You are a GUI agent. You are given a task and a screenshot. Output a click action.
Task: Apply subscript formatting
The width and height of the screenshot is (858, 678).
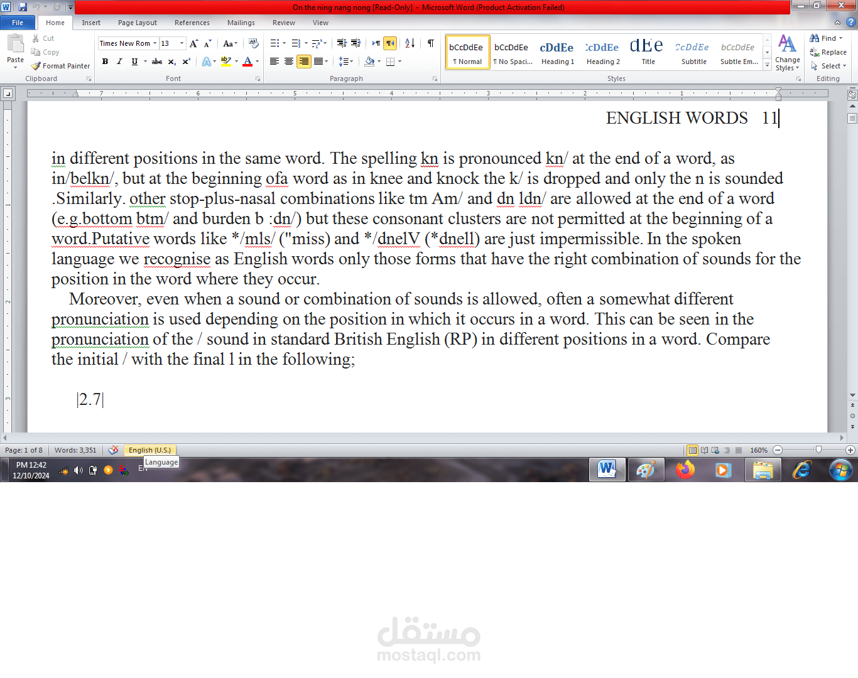coord(172,62)
